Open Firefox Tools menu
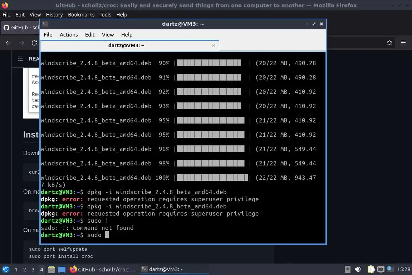Viewport: 412px width, 275px height. click(106, 15)
